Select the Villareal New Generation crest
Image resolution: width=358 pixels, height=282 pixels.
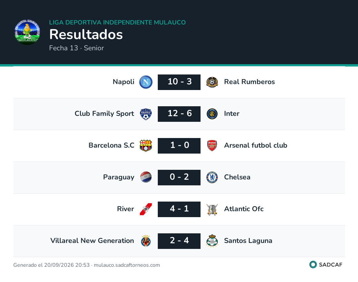(x=146, y=241)
